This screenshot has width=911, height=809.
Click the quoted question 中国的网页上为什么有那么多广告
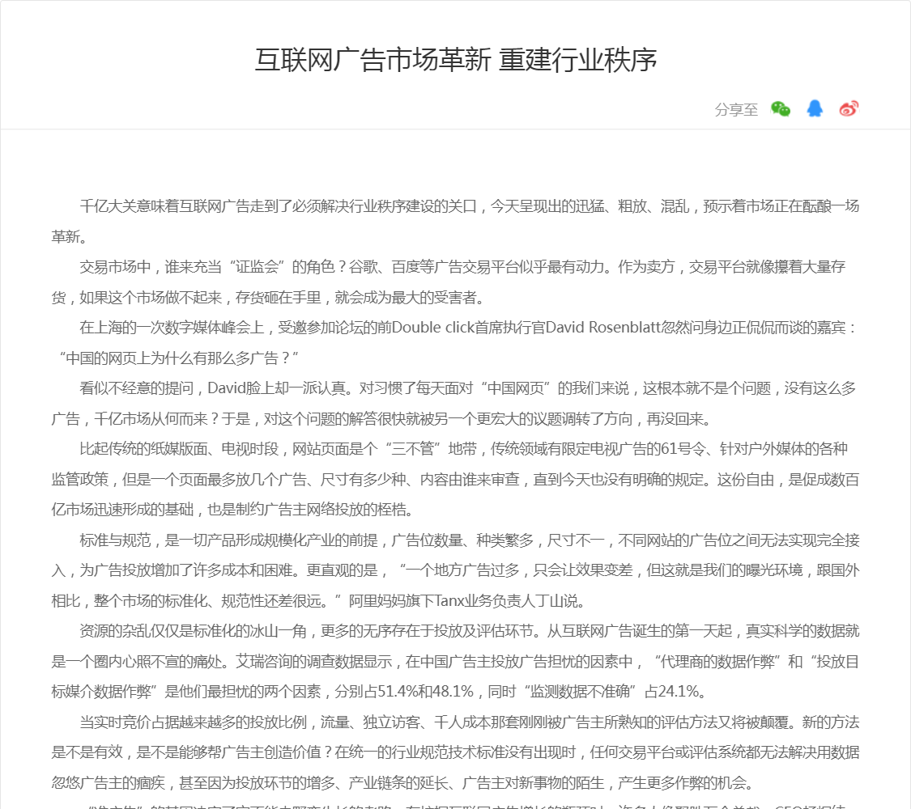(x=178, y=358)
